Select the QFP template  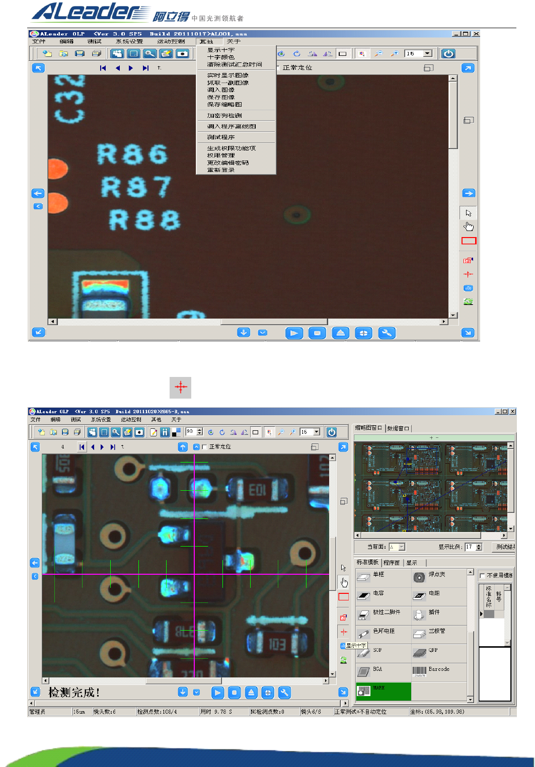[x=439, y=653]
